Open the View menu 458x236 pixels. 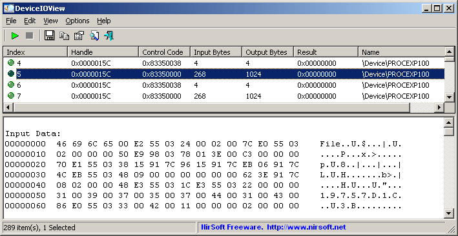[x=50, y=21]
